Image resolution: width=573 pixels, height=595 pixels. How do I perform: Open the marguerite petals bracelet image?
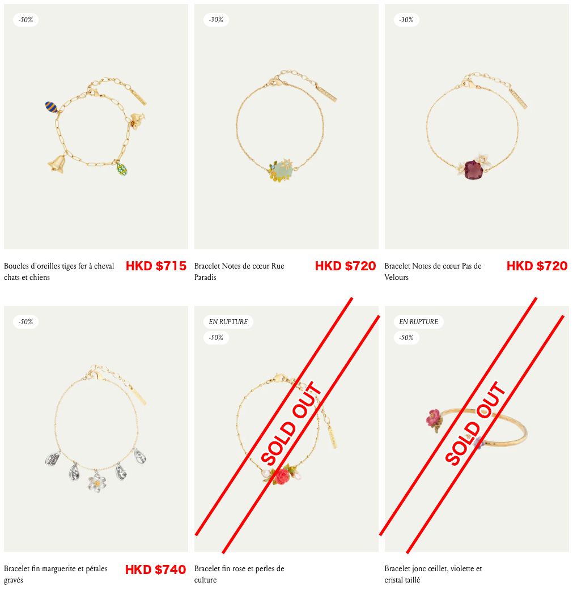96,429
